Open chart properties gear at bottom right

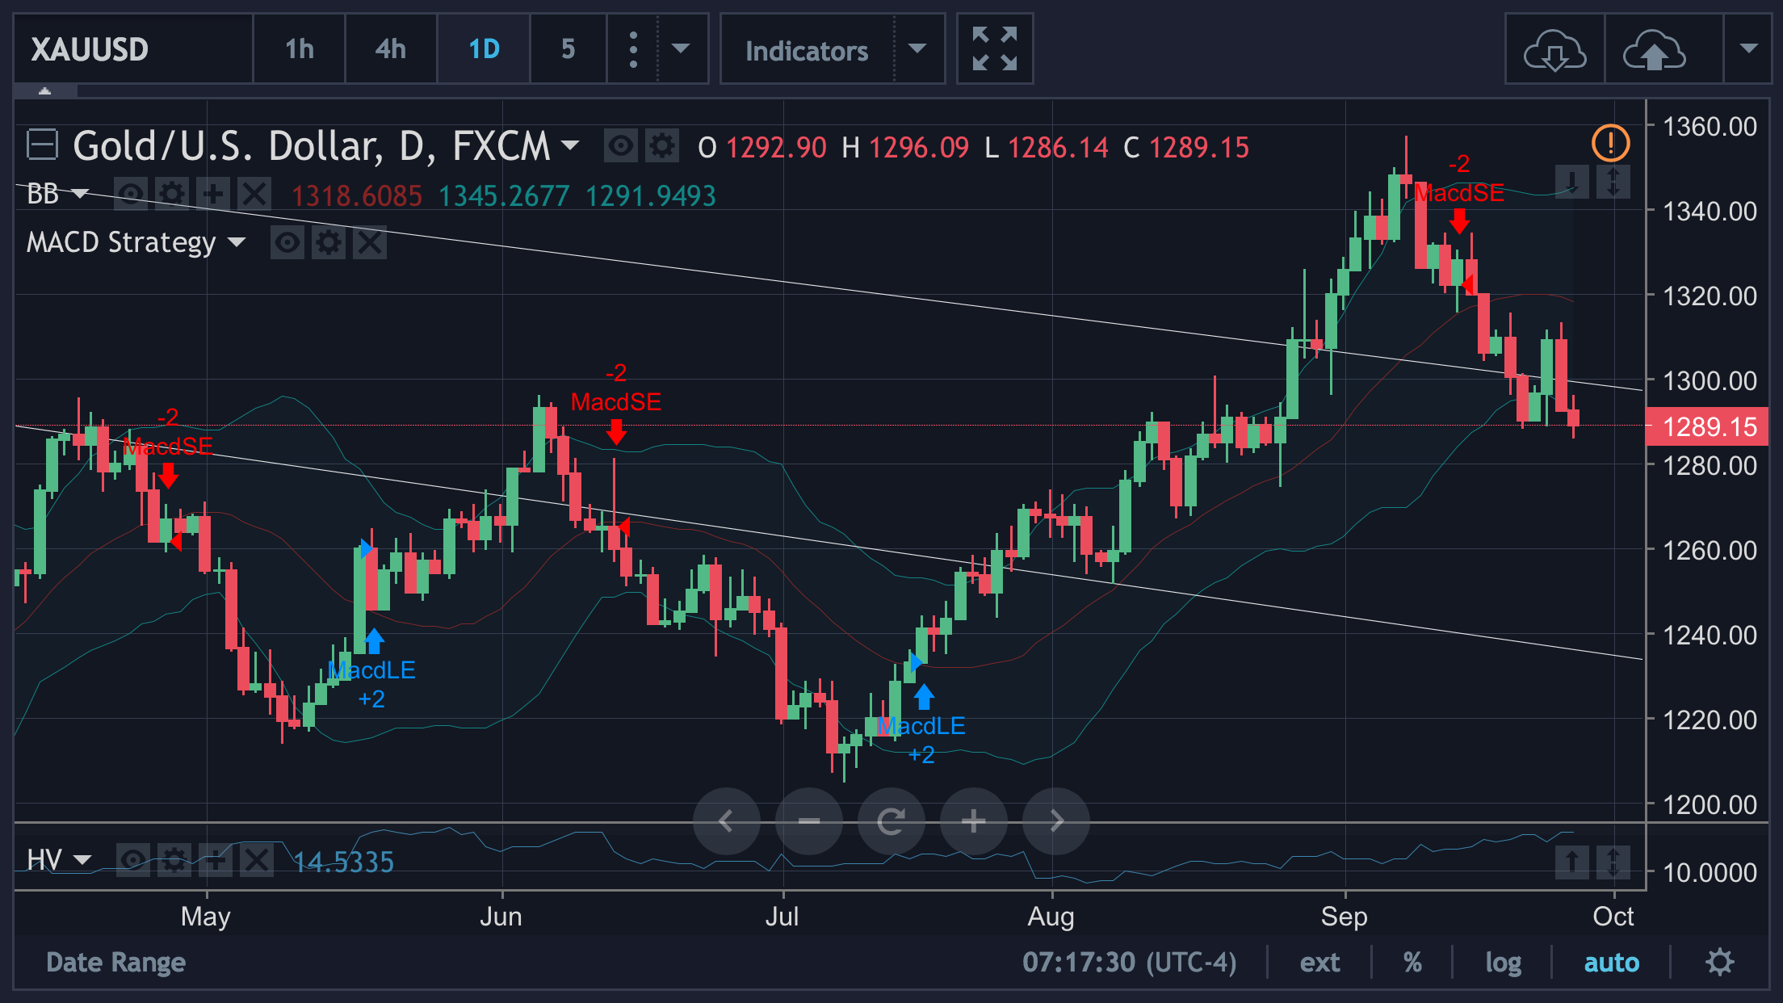(x=1719, y=962)
